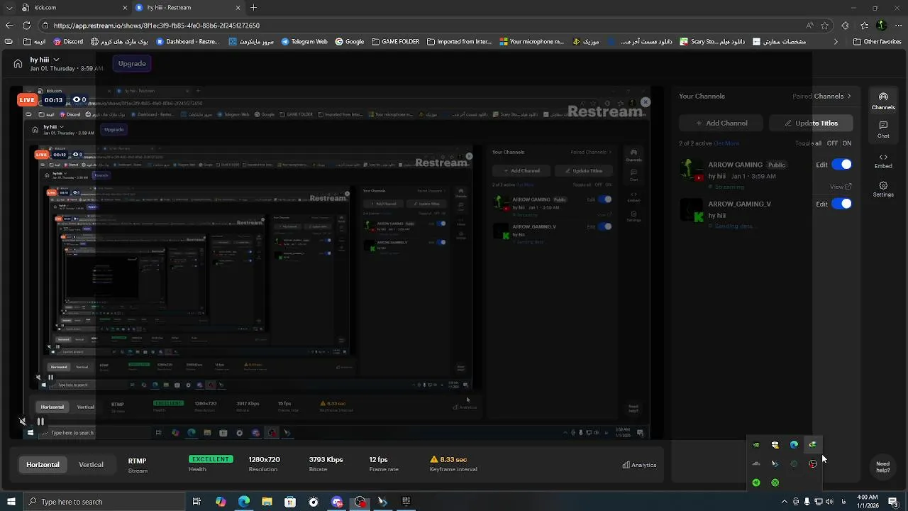
Task: Click the 3793 Kbps bitrate value
Action: click(x=326, y=460)
